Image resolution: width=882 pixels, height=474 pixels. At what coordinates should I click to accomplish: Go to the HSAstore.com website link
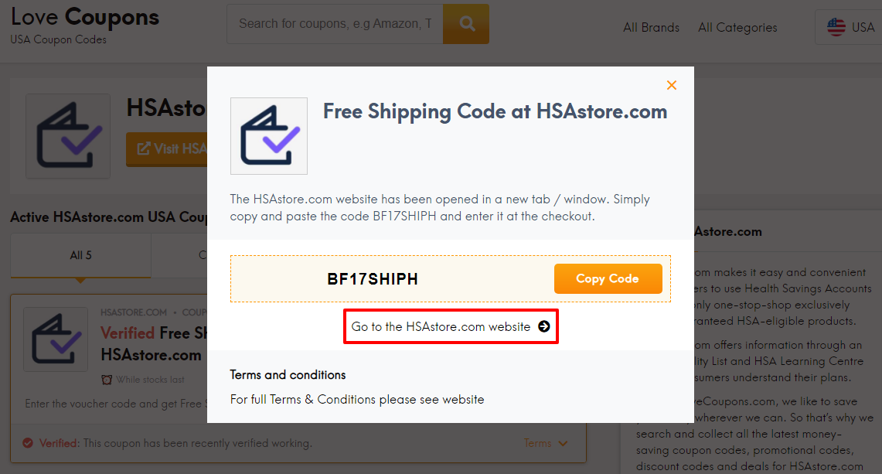[451, 326]
